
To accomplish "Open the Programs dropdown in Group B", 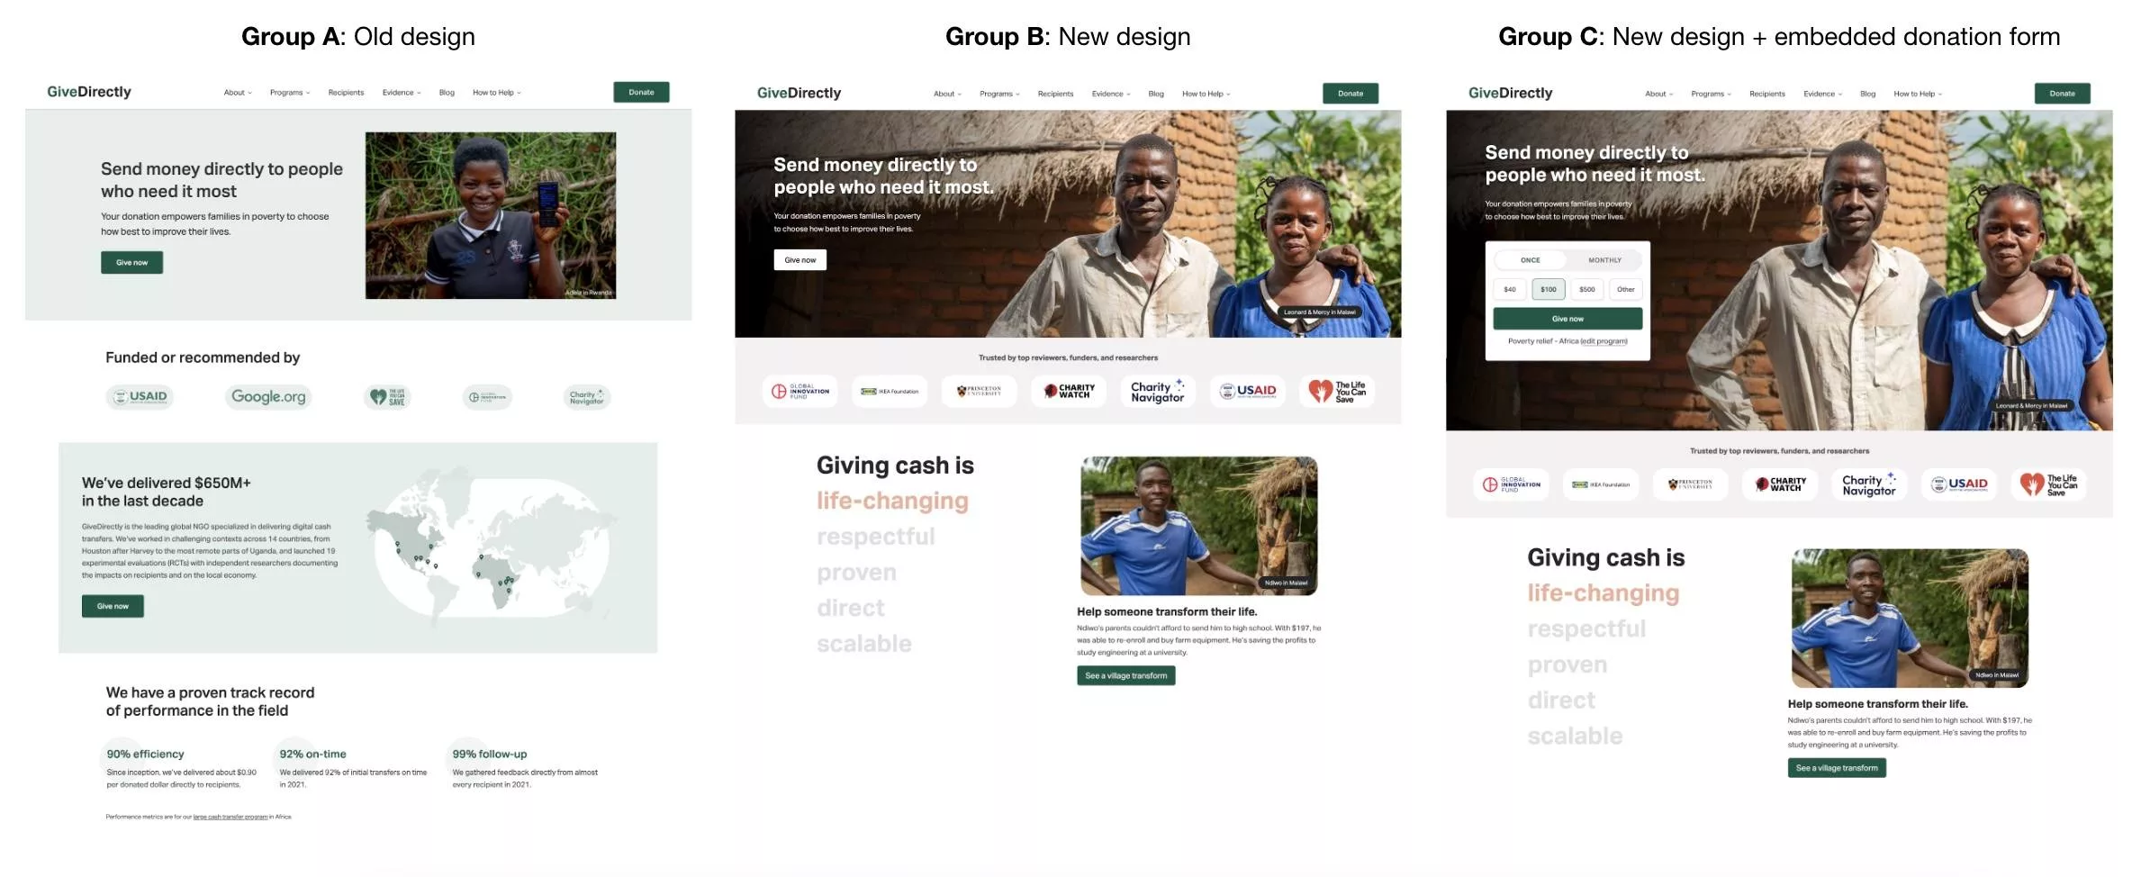I will click(999, 94).
